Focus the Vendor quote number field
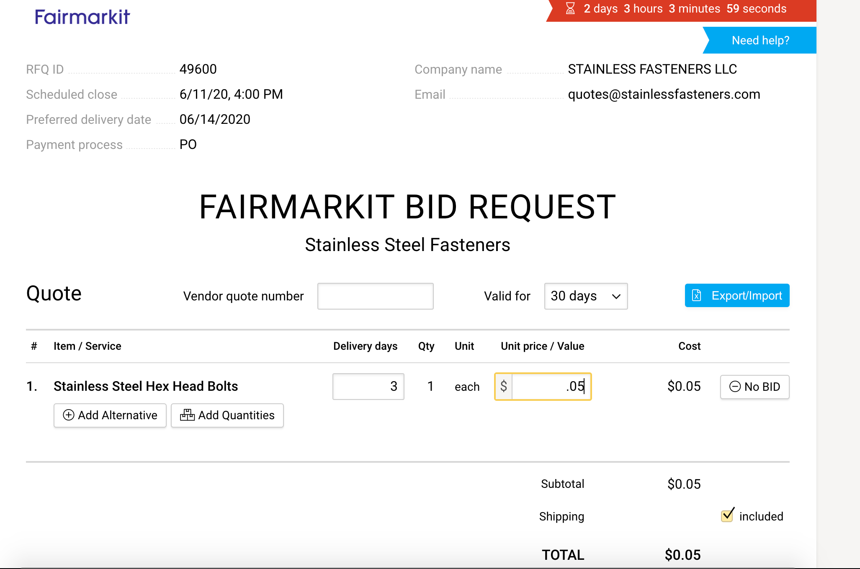Image resolution: width=860 pixels, height=569 pixels. (375, 296)
